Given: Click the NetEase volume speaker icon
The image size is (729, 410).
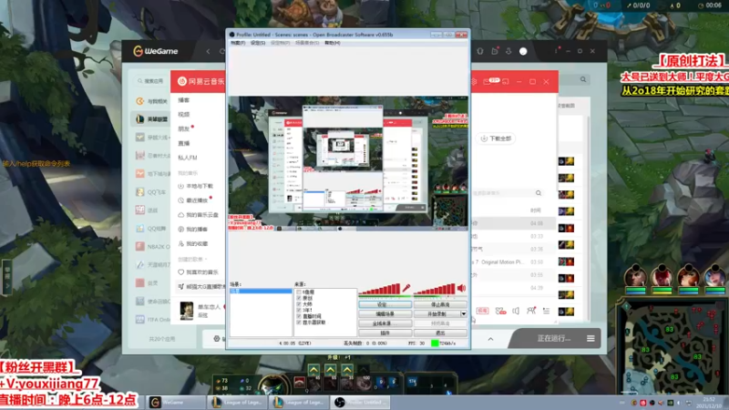Looking at the screenshot, I should coord(516,311).
